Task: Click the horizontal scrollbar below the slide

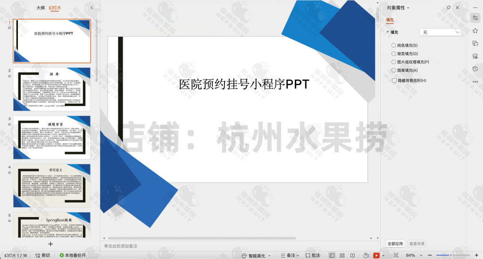Action: click(202, 238)
